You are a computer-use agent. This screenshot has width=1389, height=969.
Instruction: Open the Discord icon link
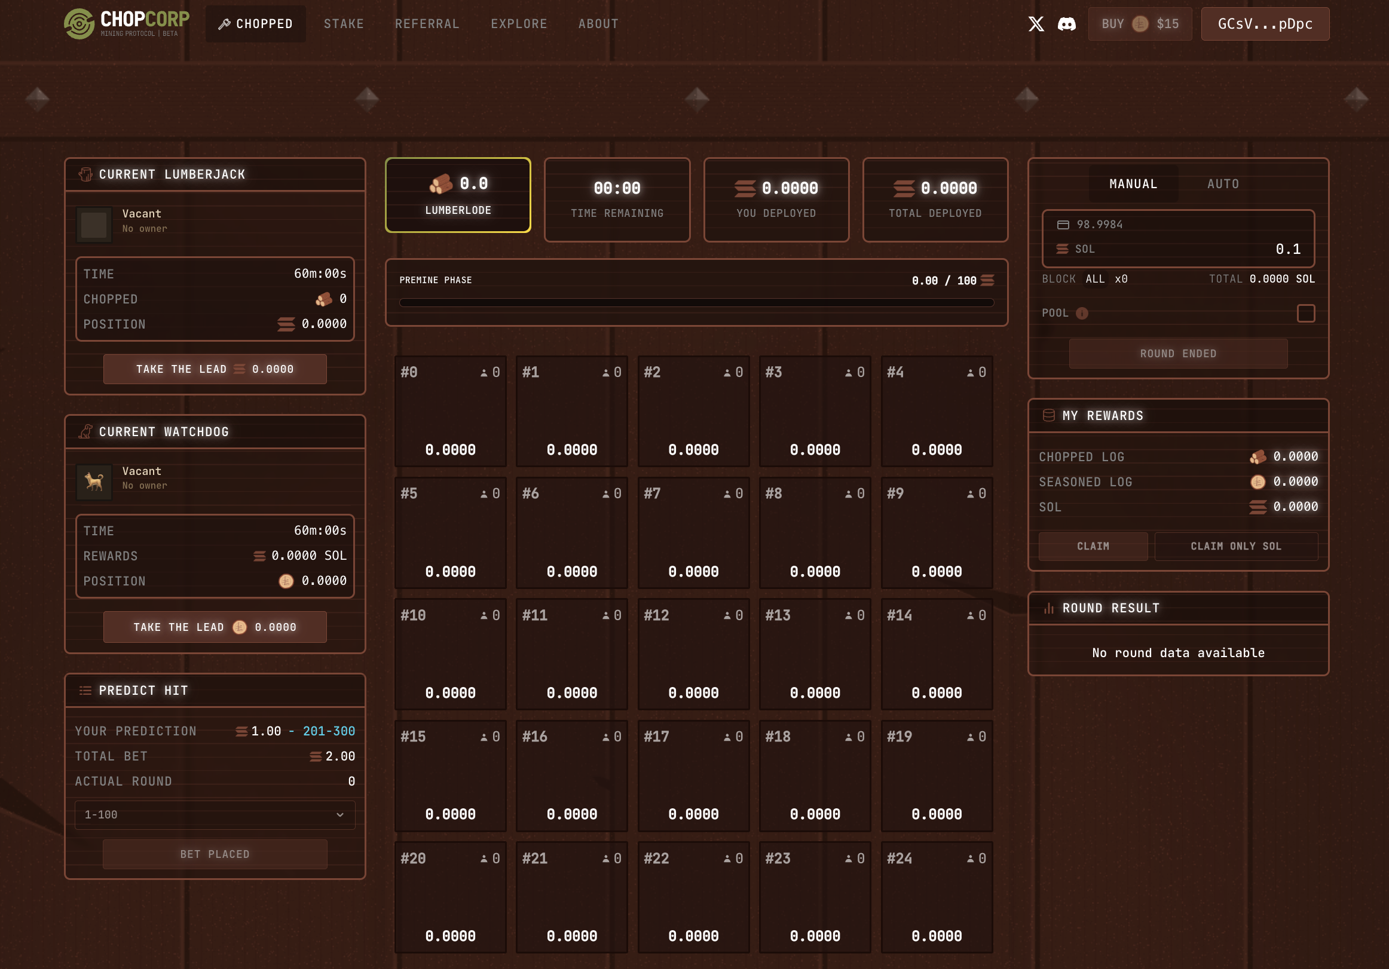tap(1066, 24)
